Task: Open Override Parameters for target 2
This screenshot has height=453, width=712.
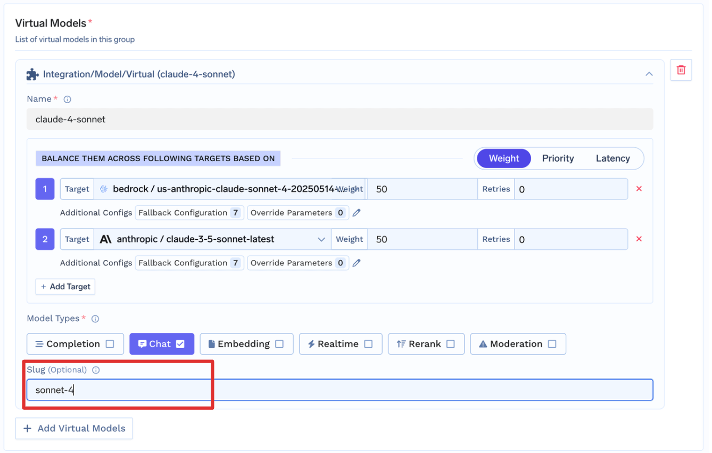Action: [298, 263]
